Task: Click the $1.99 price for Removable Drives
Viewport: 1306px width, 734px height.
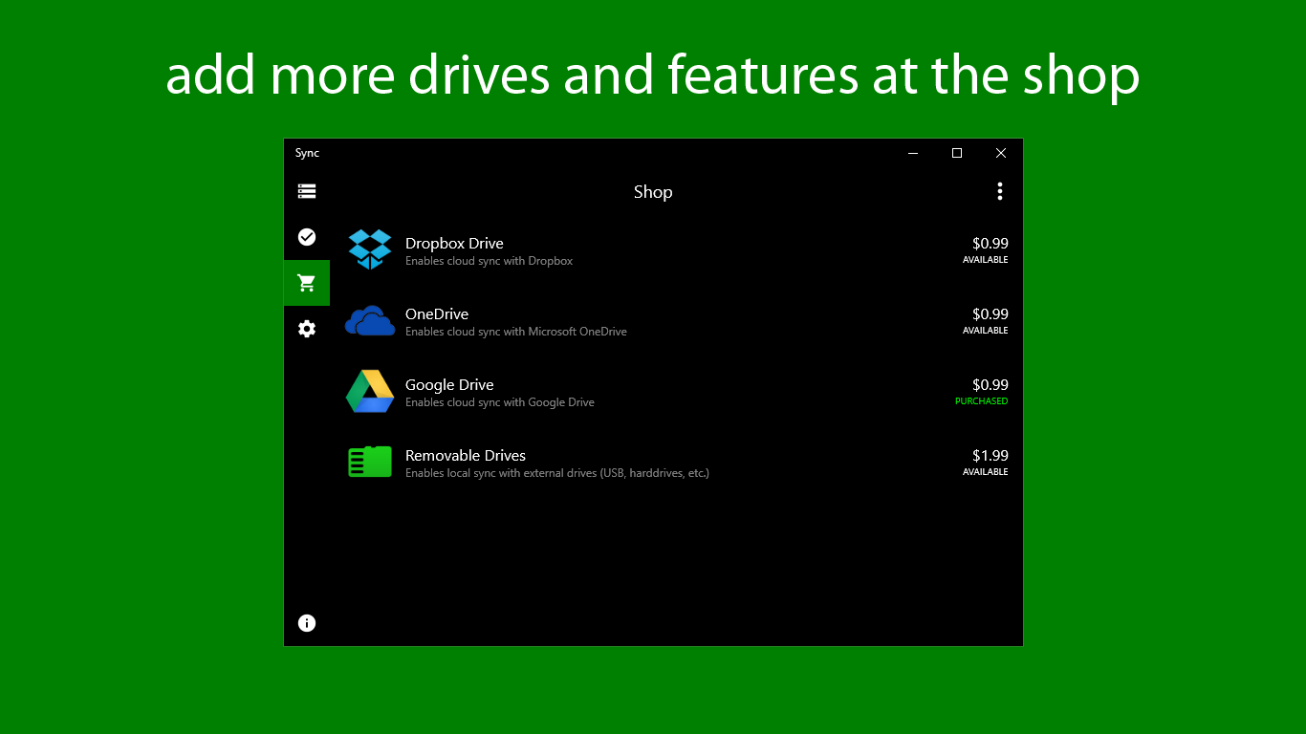Action: click(x=990, y=455)
